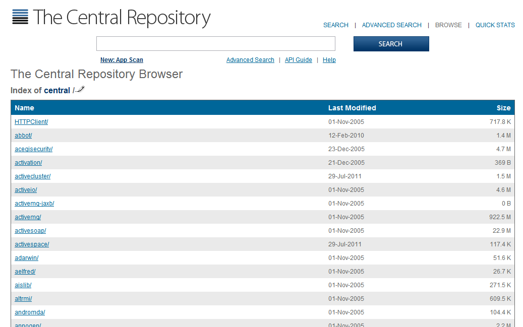Open the activespace/ directory

(32, 244)
